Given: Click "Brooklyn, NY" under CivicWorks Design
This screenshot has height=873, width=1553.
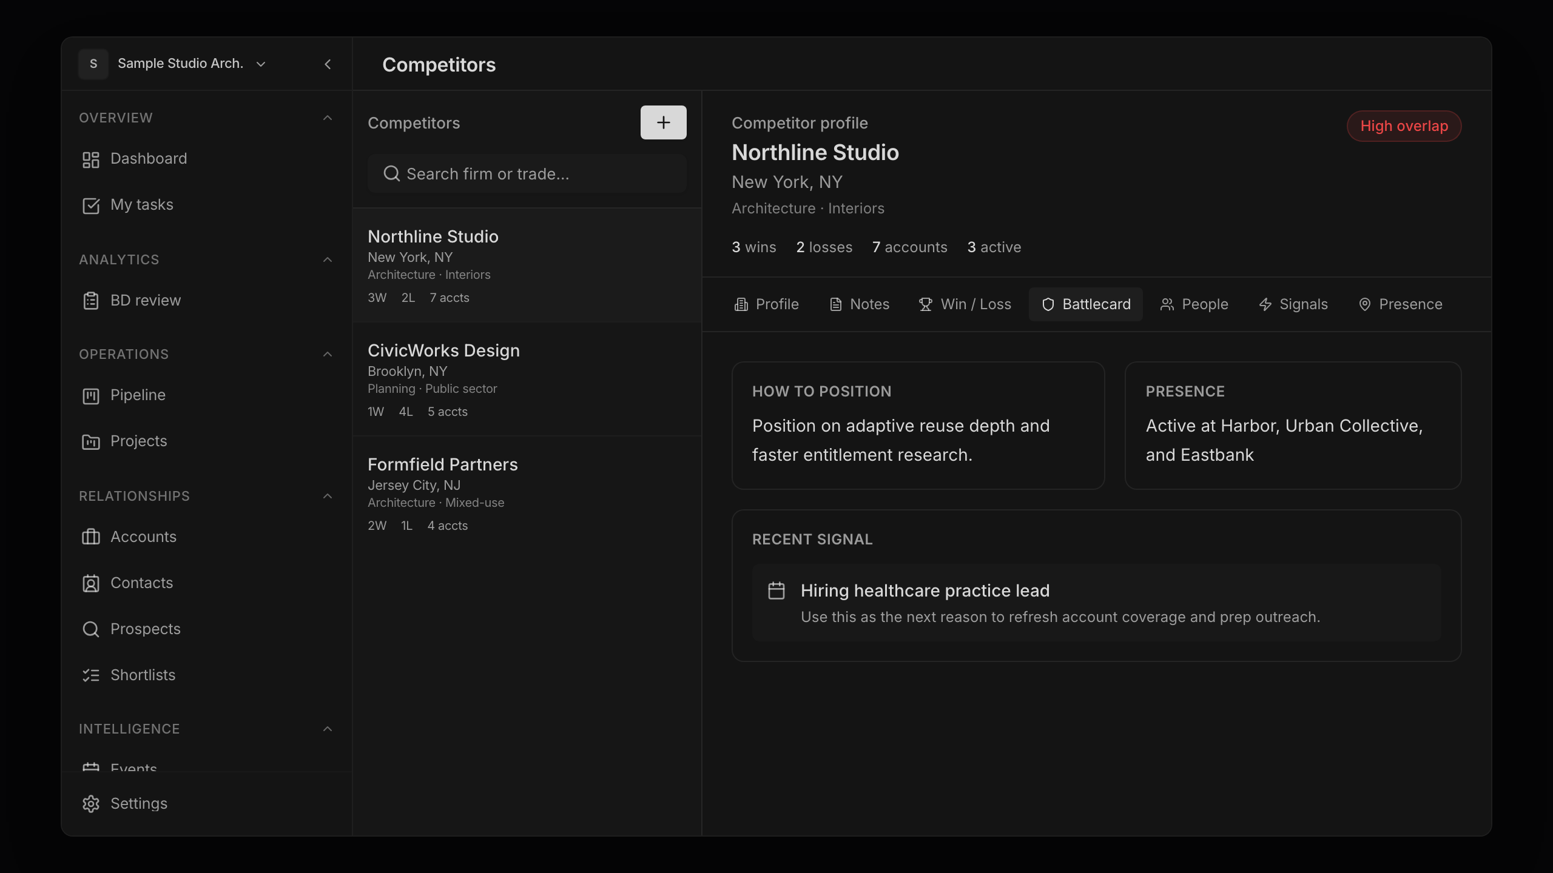Looking at the screenshot, I should [x=407, y=371].
